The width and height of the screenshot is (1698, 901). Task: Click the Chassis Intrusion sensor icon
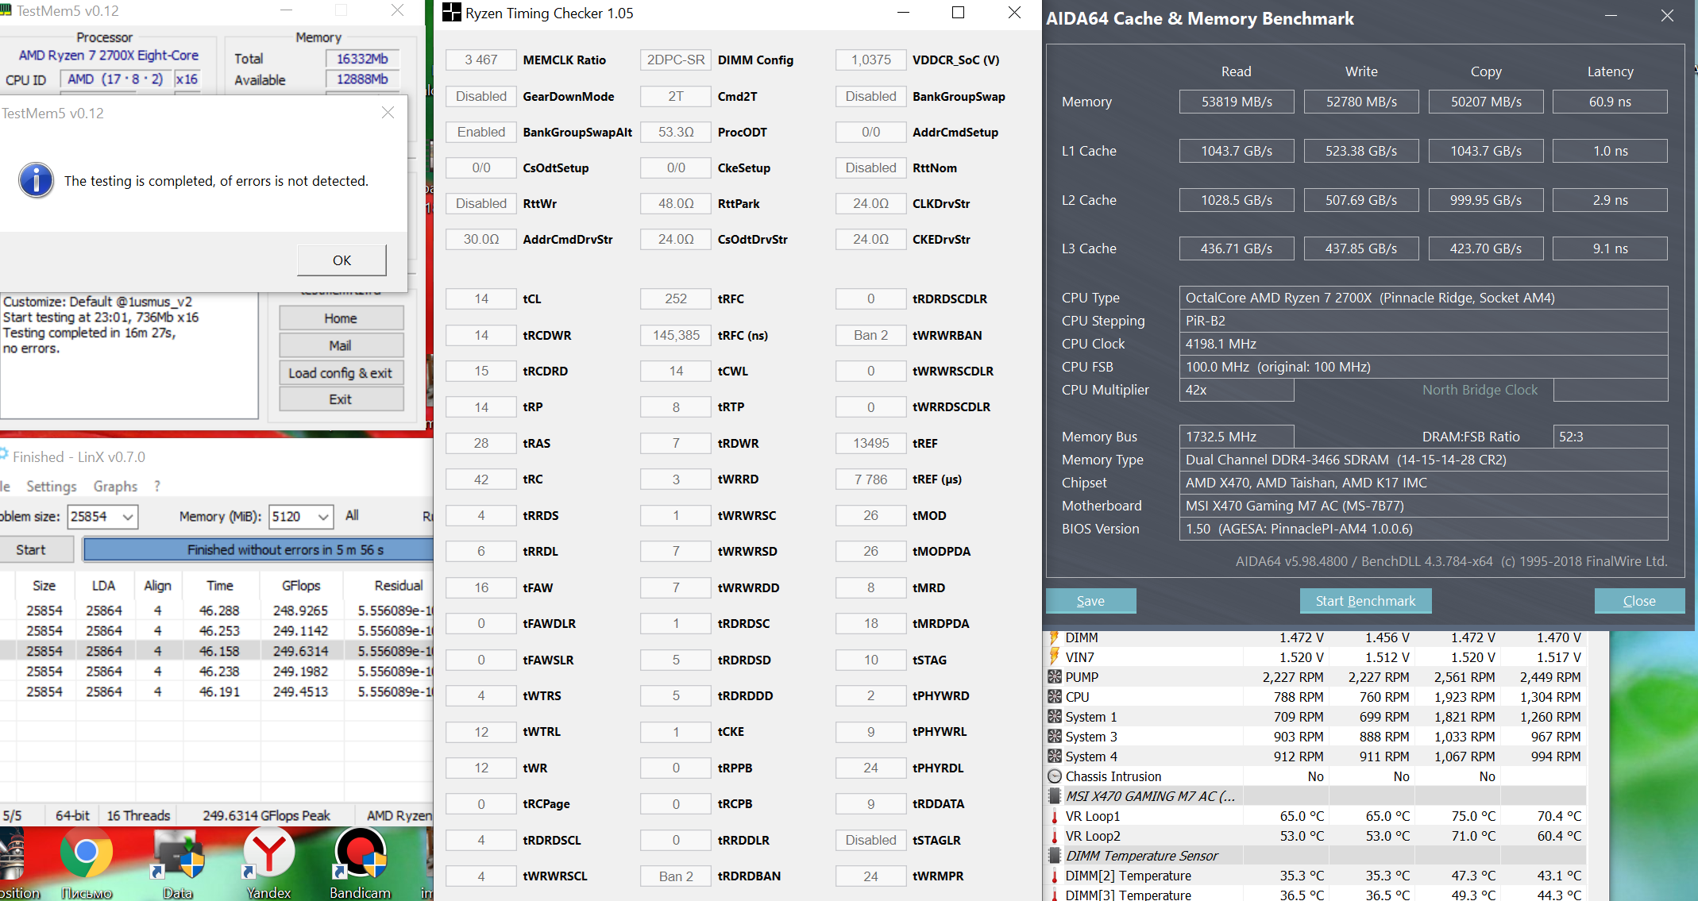(1055, 776)
